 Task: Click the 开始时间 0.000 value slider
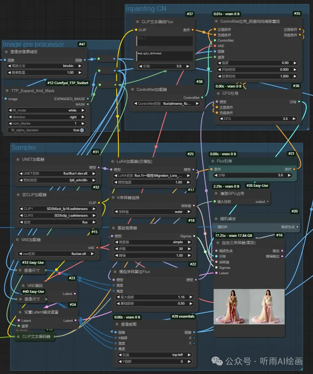pos(257,69)
